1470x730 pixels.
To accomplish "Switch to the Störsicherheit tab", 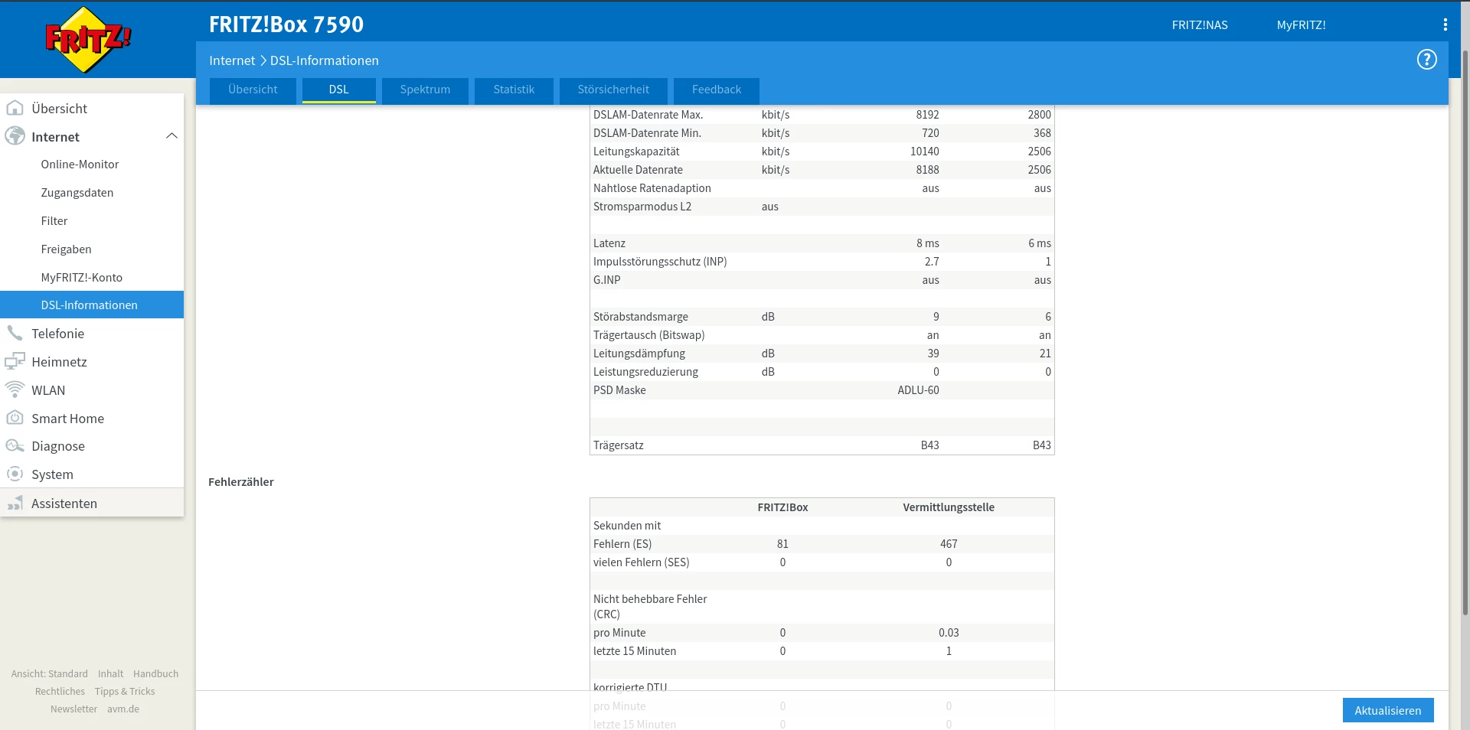I will pyautogui.click(x=612, y=90).
